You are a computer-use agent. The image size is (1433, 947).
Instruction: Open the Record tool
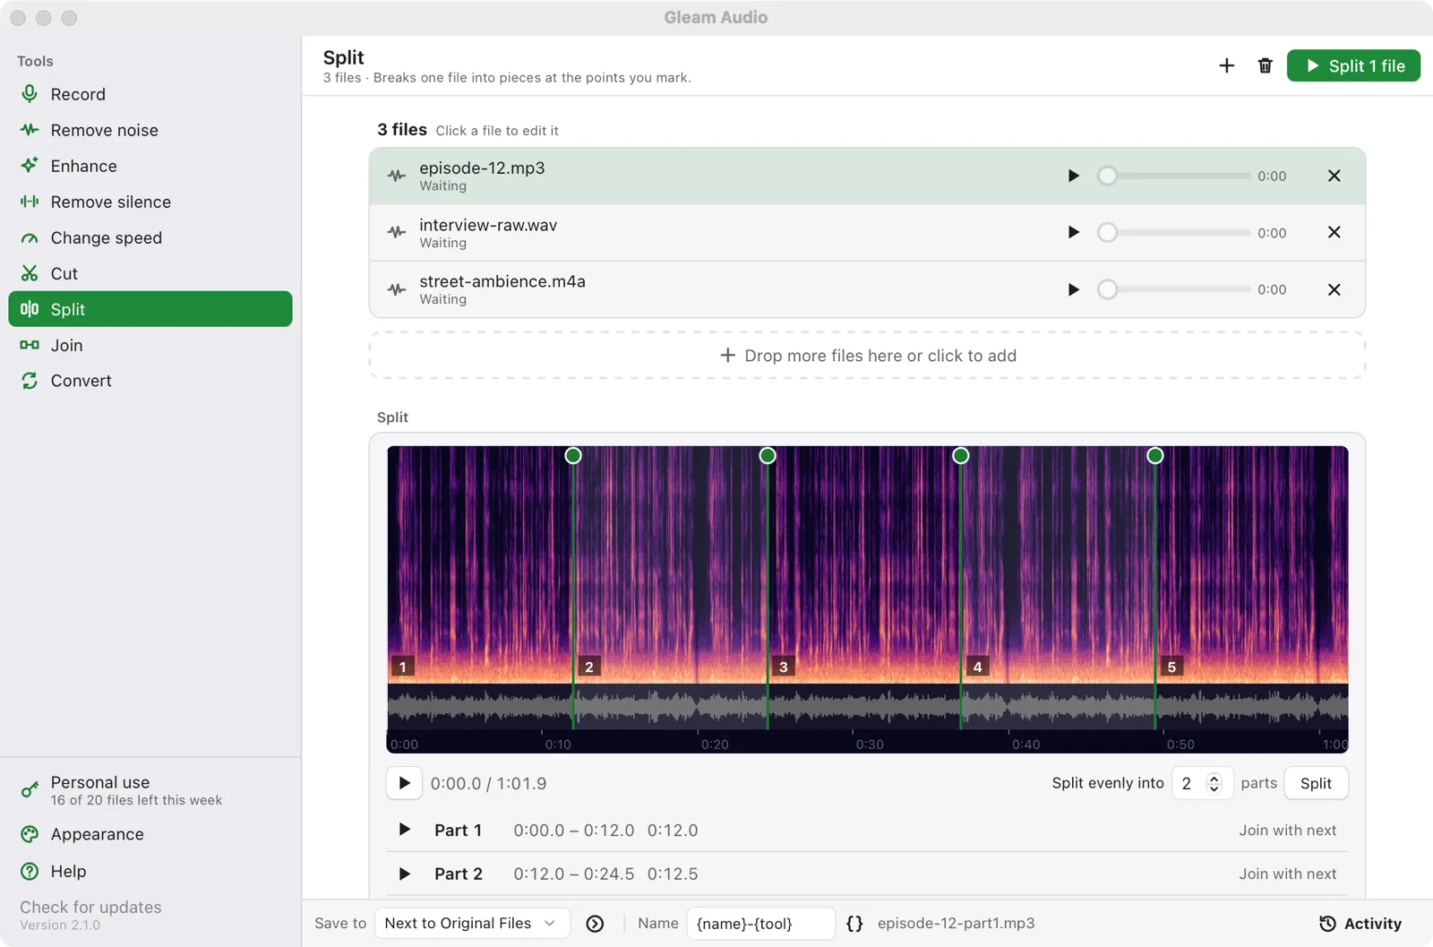[150, 94]
